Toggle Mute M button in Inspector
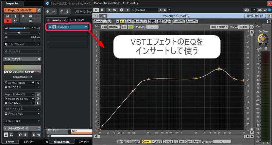 [7, 17]
